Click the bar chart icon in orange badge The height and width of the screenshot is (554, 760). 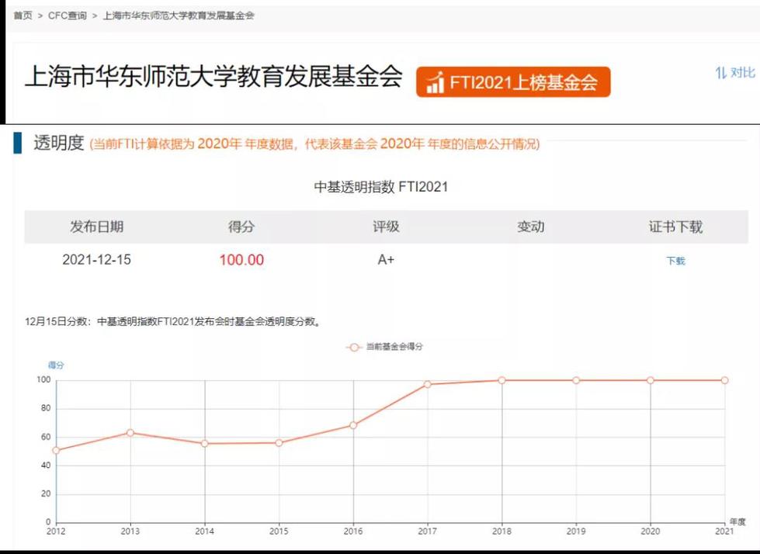(436, 82)
